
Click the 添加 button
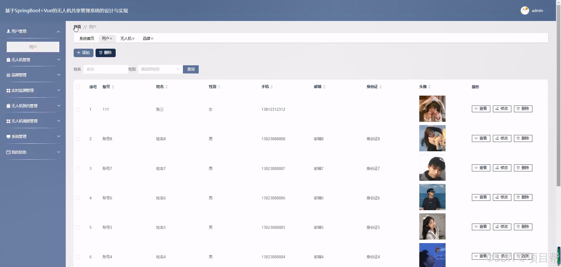[84, 53]
